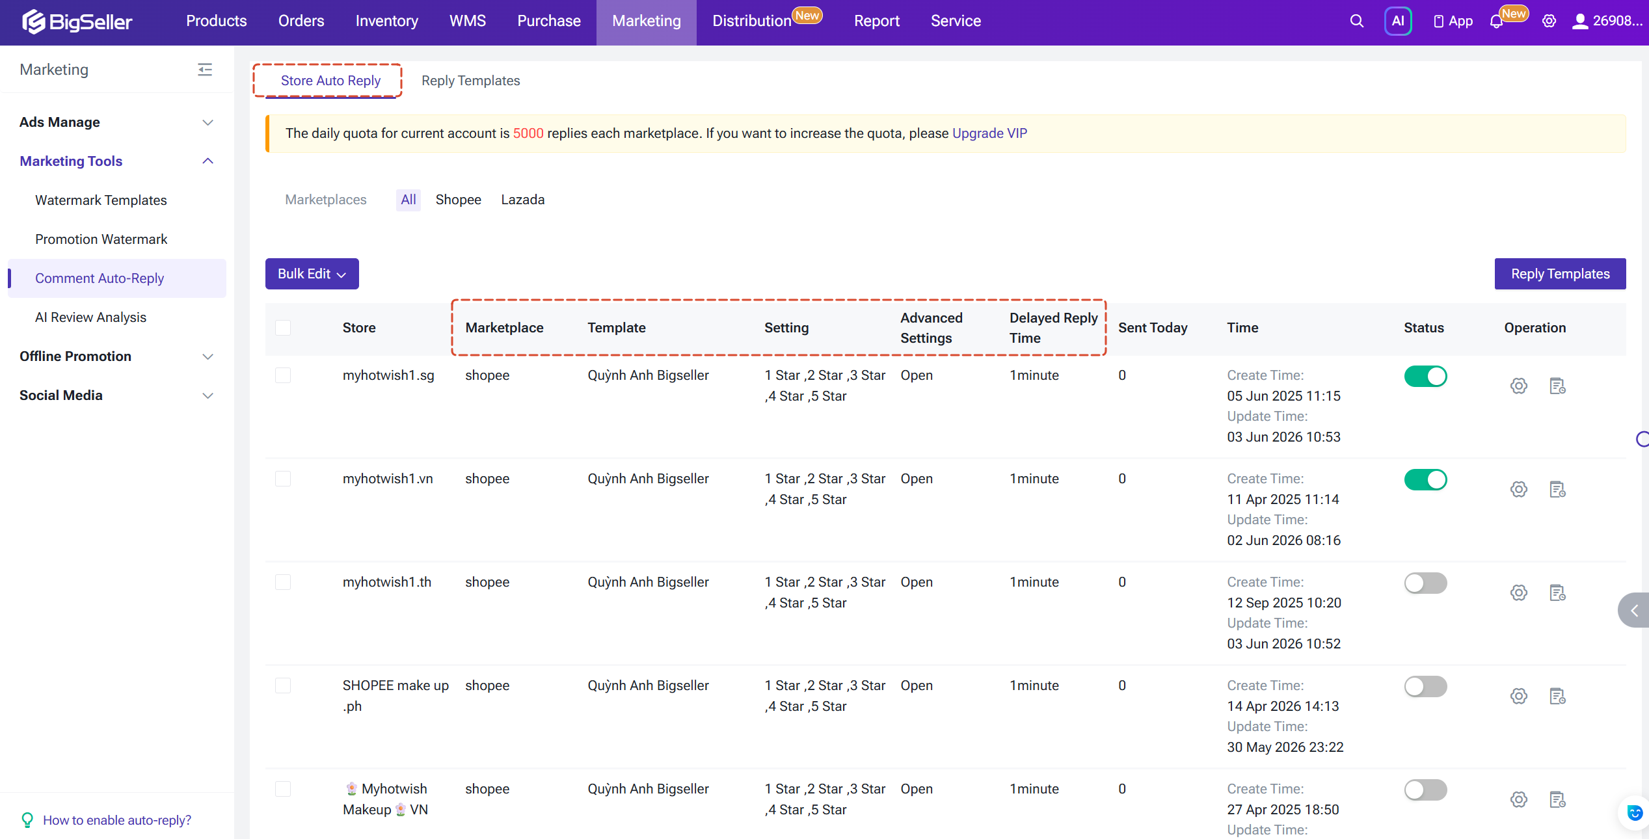Image resolution: width=1649 pixels, height=839 pixels.
Task: Open reply log icon for myhotwish1.th
Action: tap(1557, 593)
